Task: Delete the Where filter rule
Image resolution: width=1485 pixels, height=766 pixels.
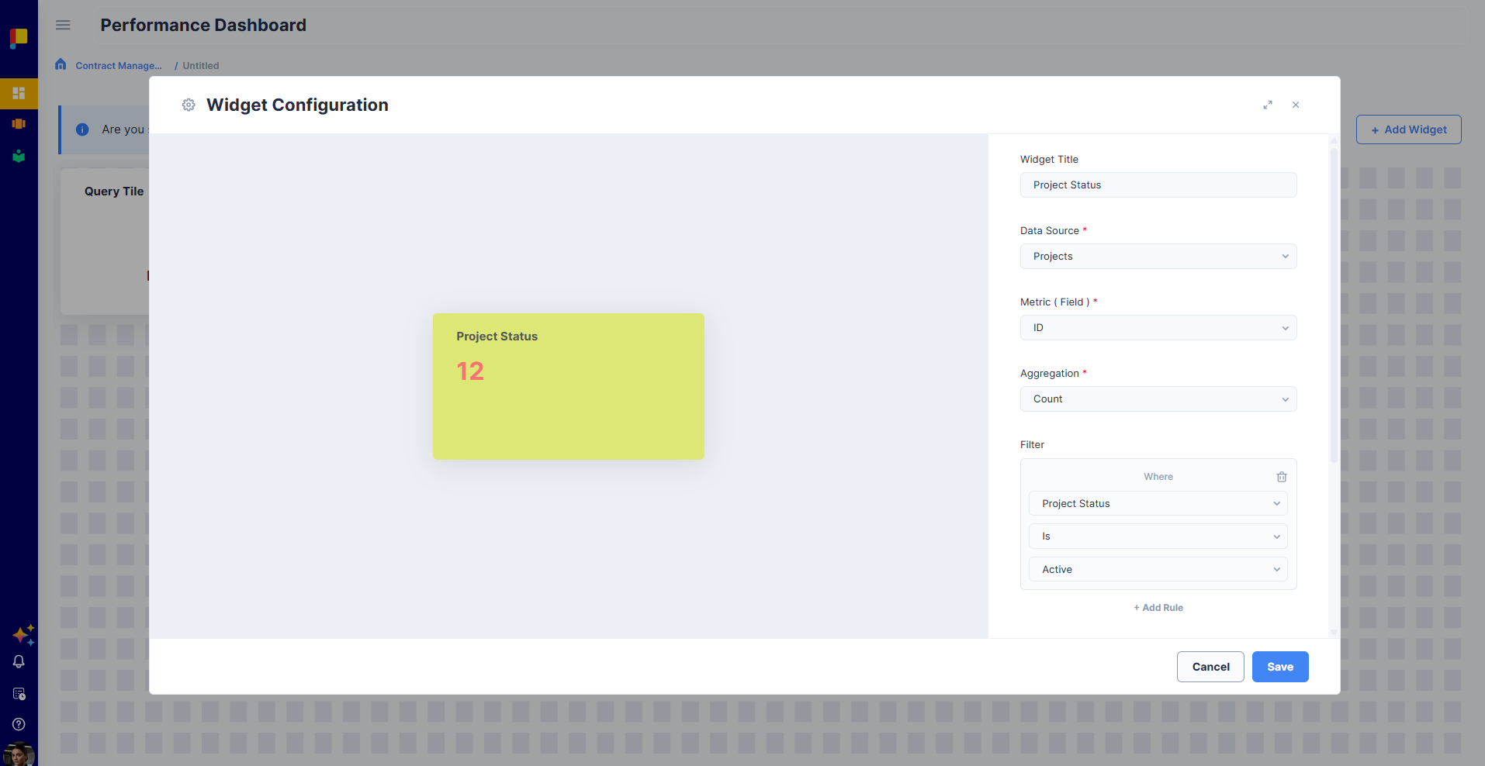Action: pos(1282,477)
